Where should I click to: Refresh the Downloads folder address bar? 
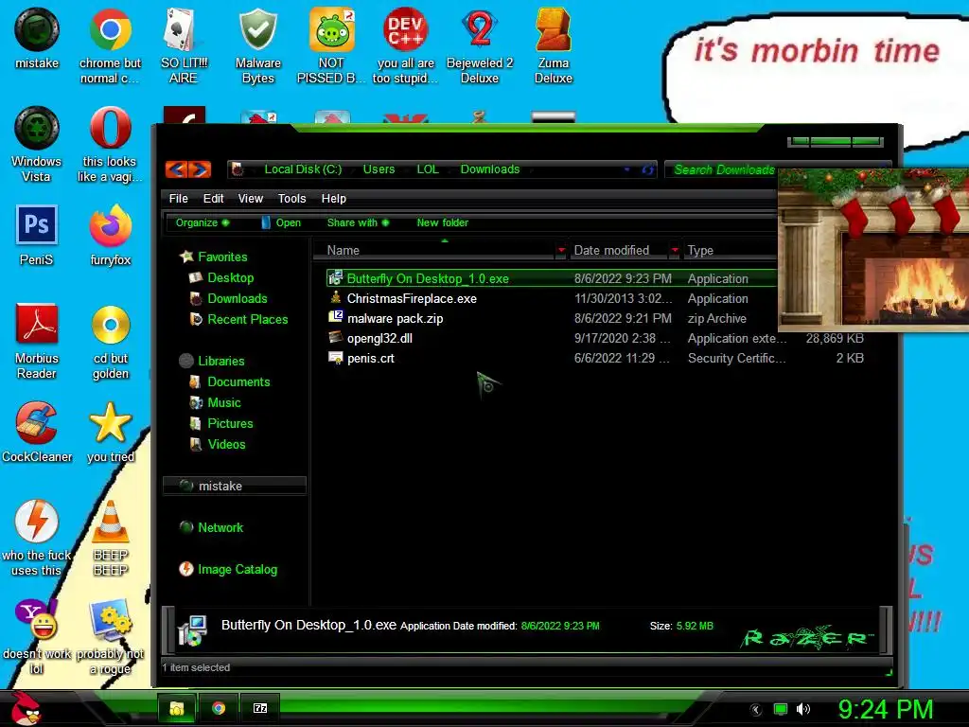point(647,169)
